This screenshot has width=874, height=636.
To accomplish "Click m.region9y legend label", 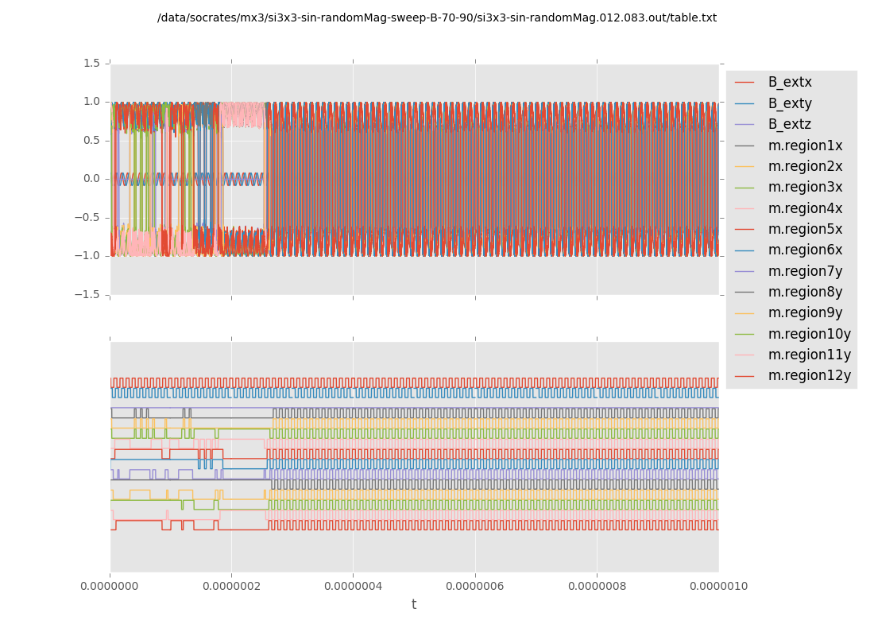I will click(805, 313).
